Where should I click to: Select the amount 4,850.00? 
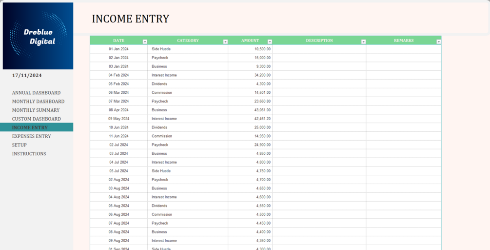[x=250, y=154]
